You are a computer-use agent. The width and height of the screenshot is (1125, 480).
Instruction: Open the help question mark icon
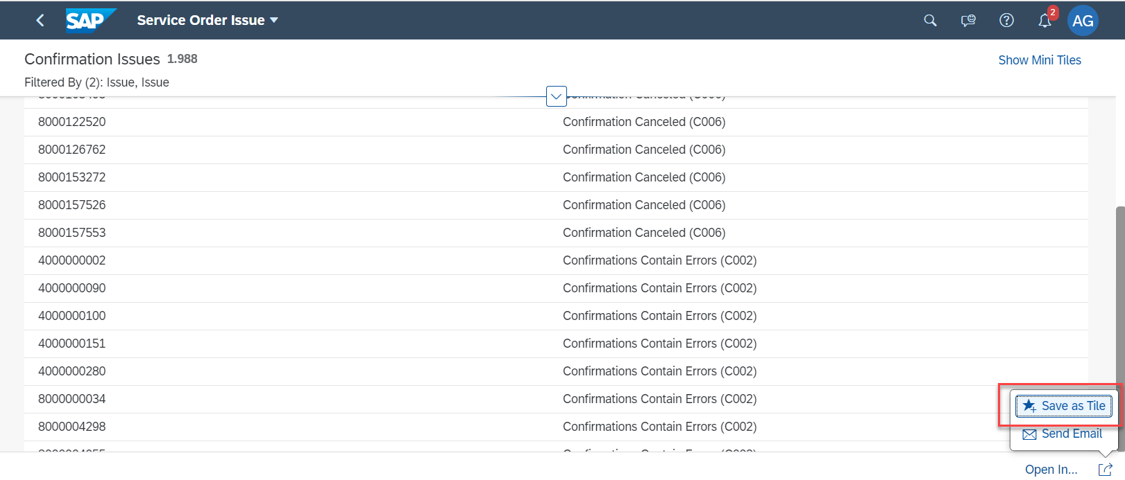[x=1006, y=20]
